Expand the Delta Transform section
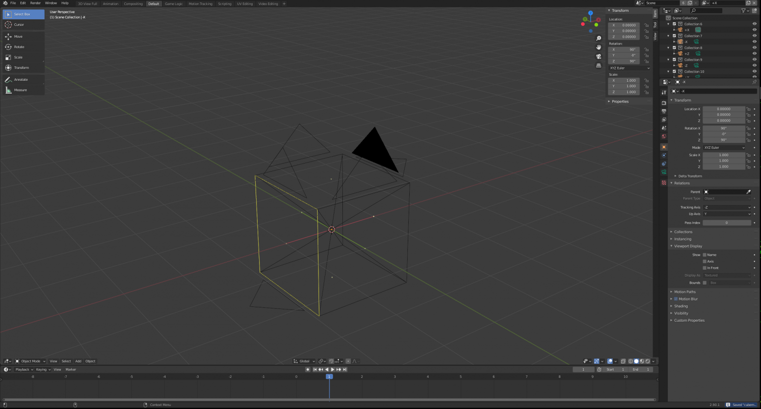Viewport: 761px width, 409px height. (689, 176)
